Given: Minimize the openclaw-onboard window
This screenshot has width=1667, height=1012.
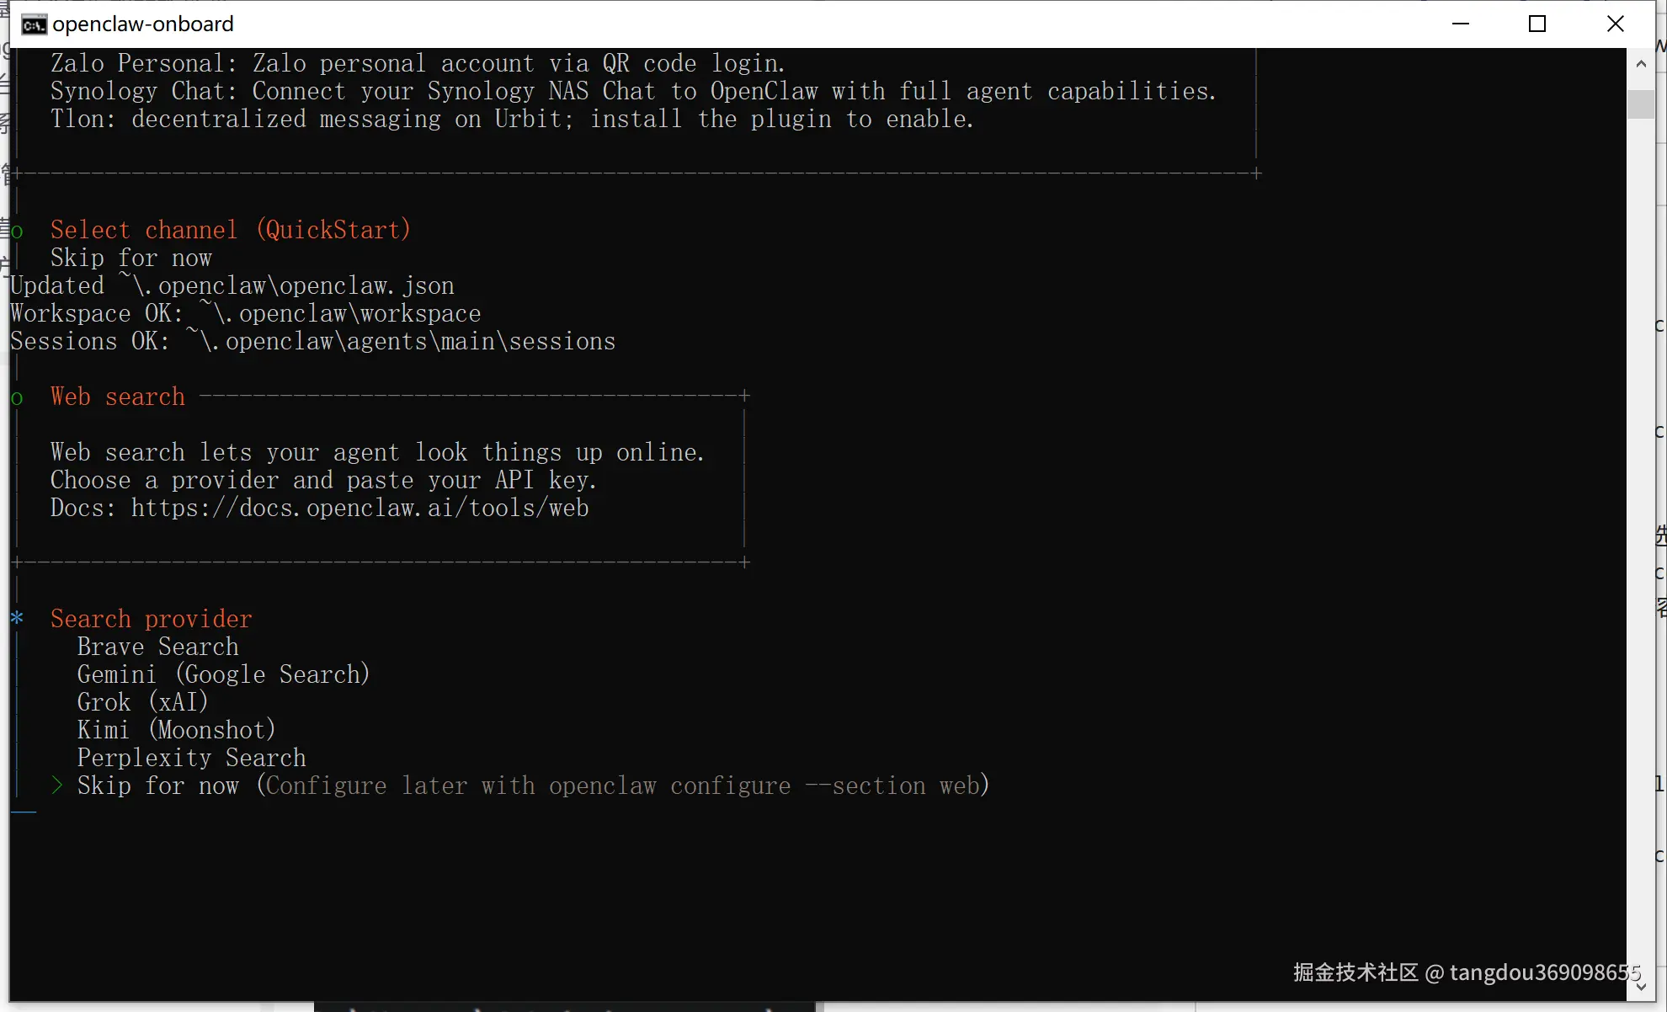Looking at the screenshot, I should tap(1461, 24).
